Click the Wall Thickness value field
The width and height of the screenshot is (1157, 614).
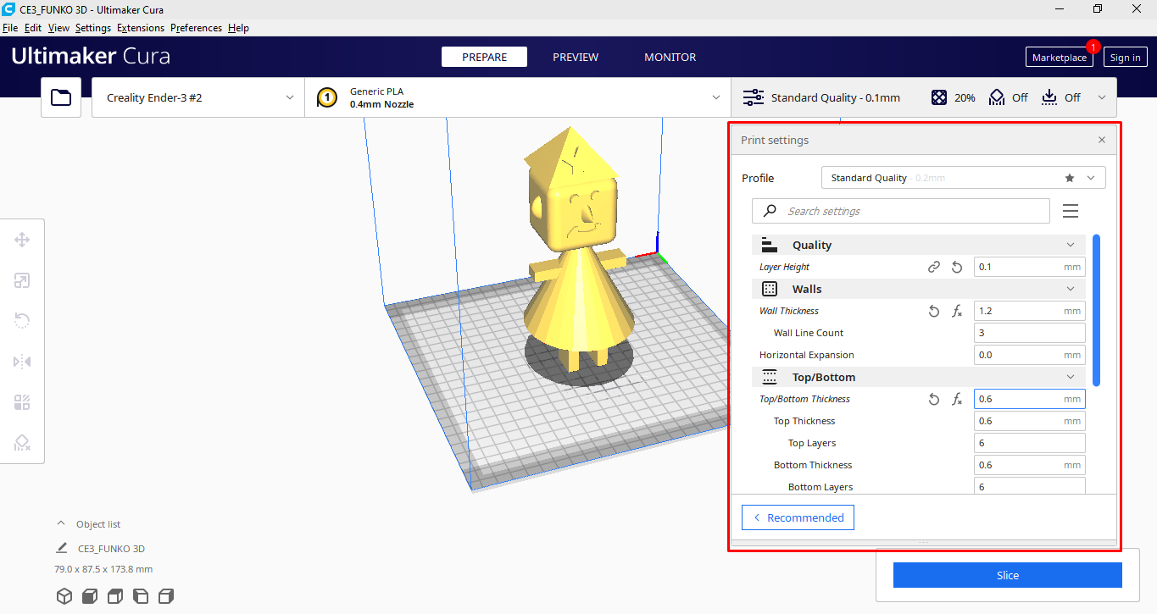point(1029,311)
